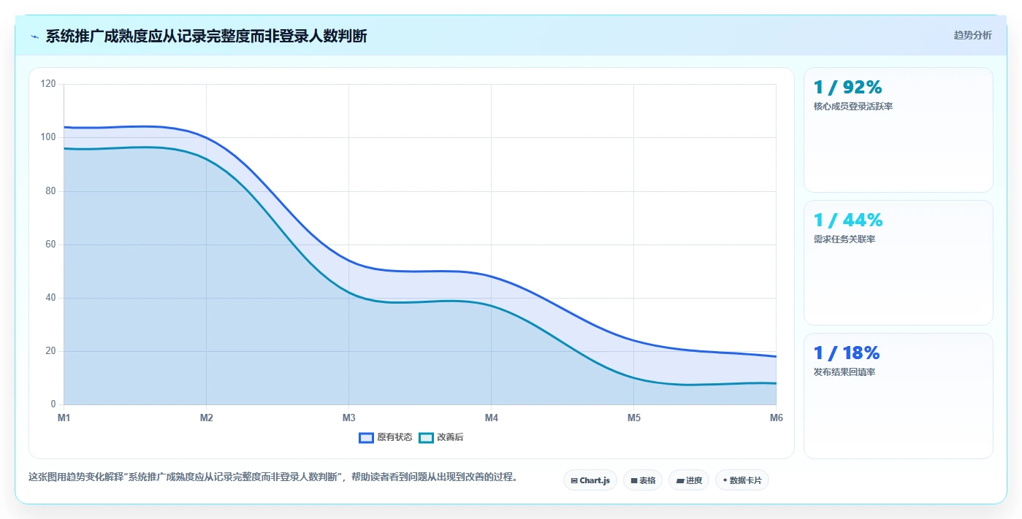Toggle the 原有状态 legend series
The height and width of the screenshot is (519, 1022).
tap(386, 437)
